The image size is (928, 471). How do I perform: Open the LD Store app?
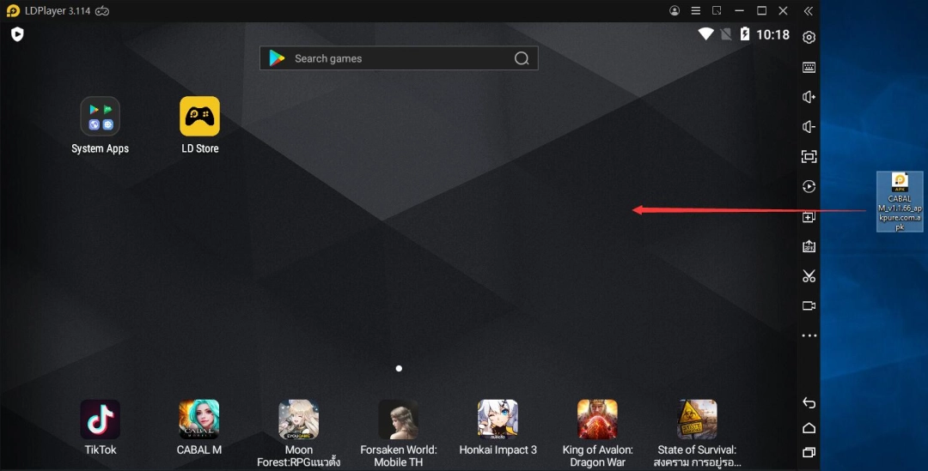click(x=199, y=117)
